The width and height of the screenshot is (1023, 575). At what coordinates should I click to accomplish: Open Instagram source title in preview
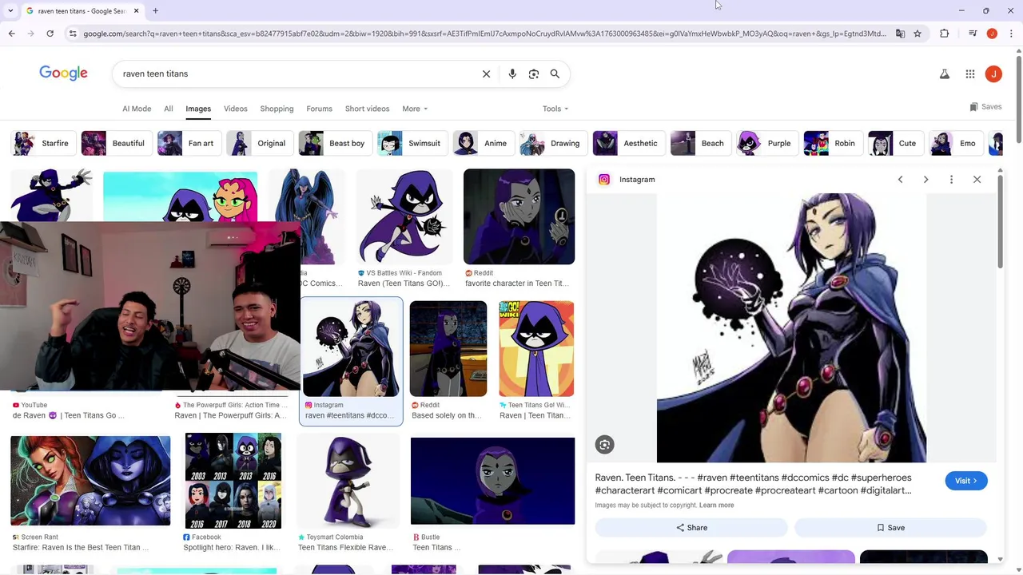pos(637,179)
